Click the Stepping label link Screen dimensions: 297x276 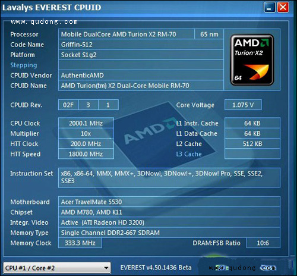[x=24, y=65]
